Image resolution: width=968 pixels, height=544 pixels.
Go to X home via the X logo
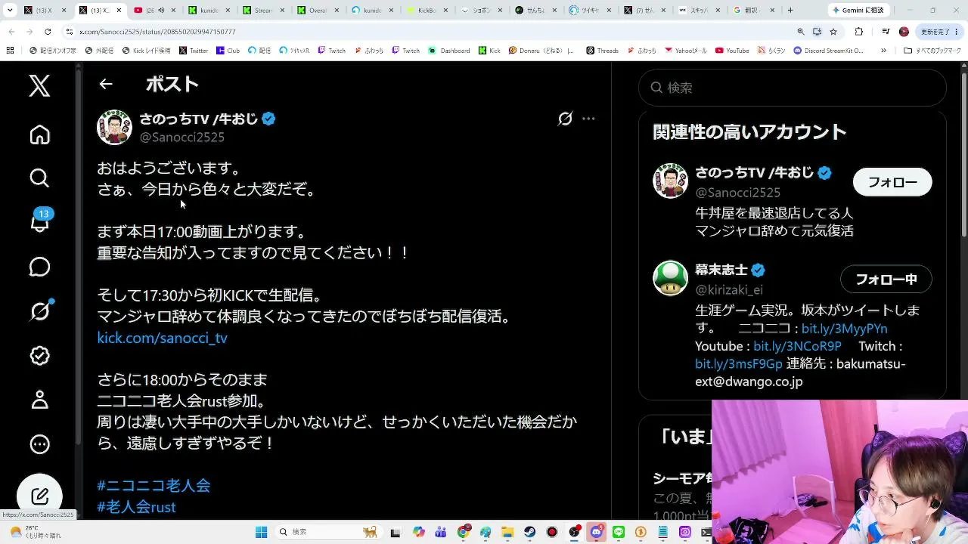coord(39,85)
